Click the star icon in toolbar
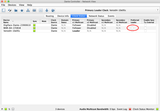160x111 pixels. coord(22,10)
